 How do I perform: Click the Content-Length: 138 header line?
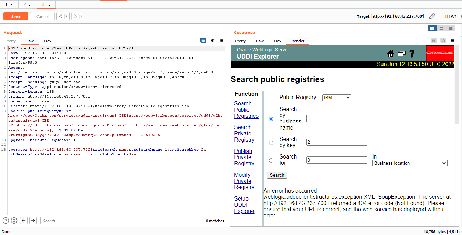point(31,92)
